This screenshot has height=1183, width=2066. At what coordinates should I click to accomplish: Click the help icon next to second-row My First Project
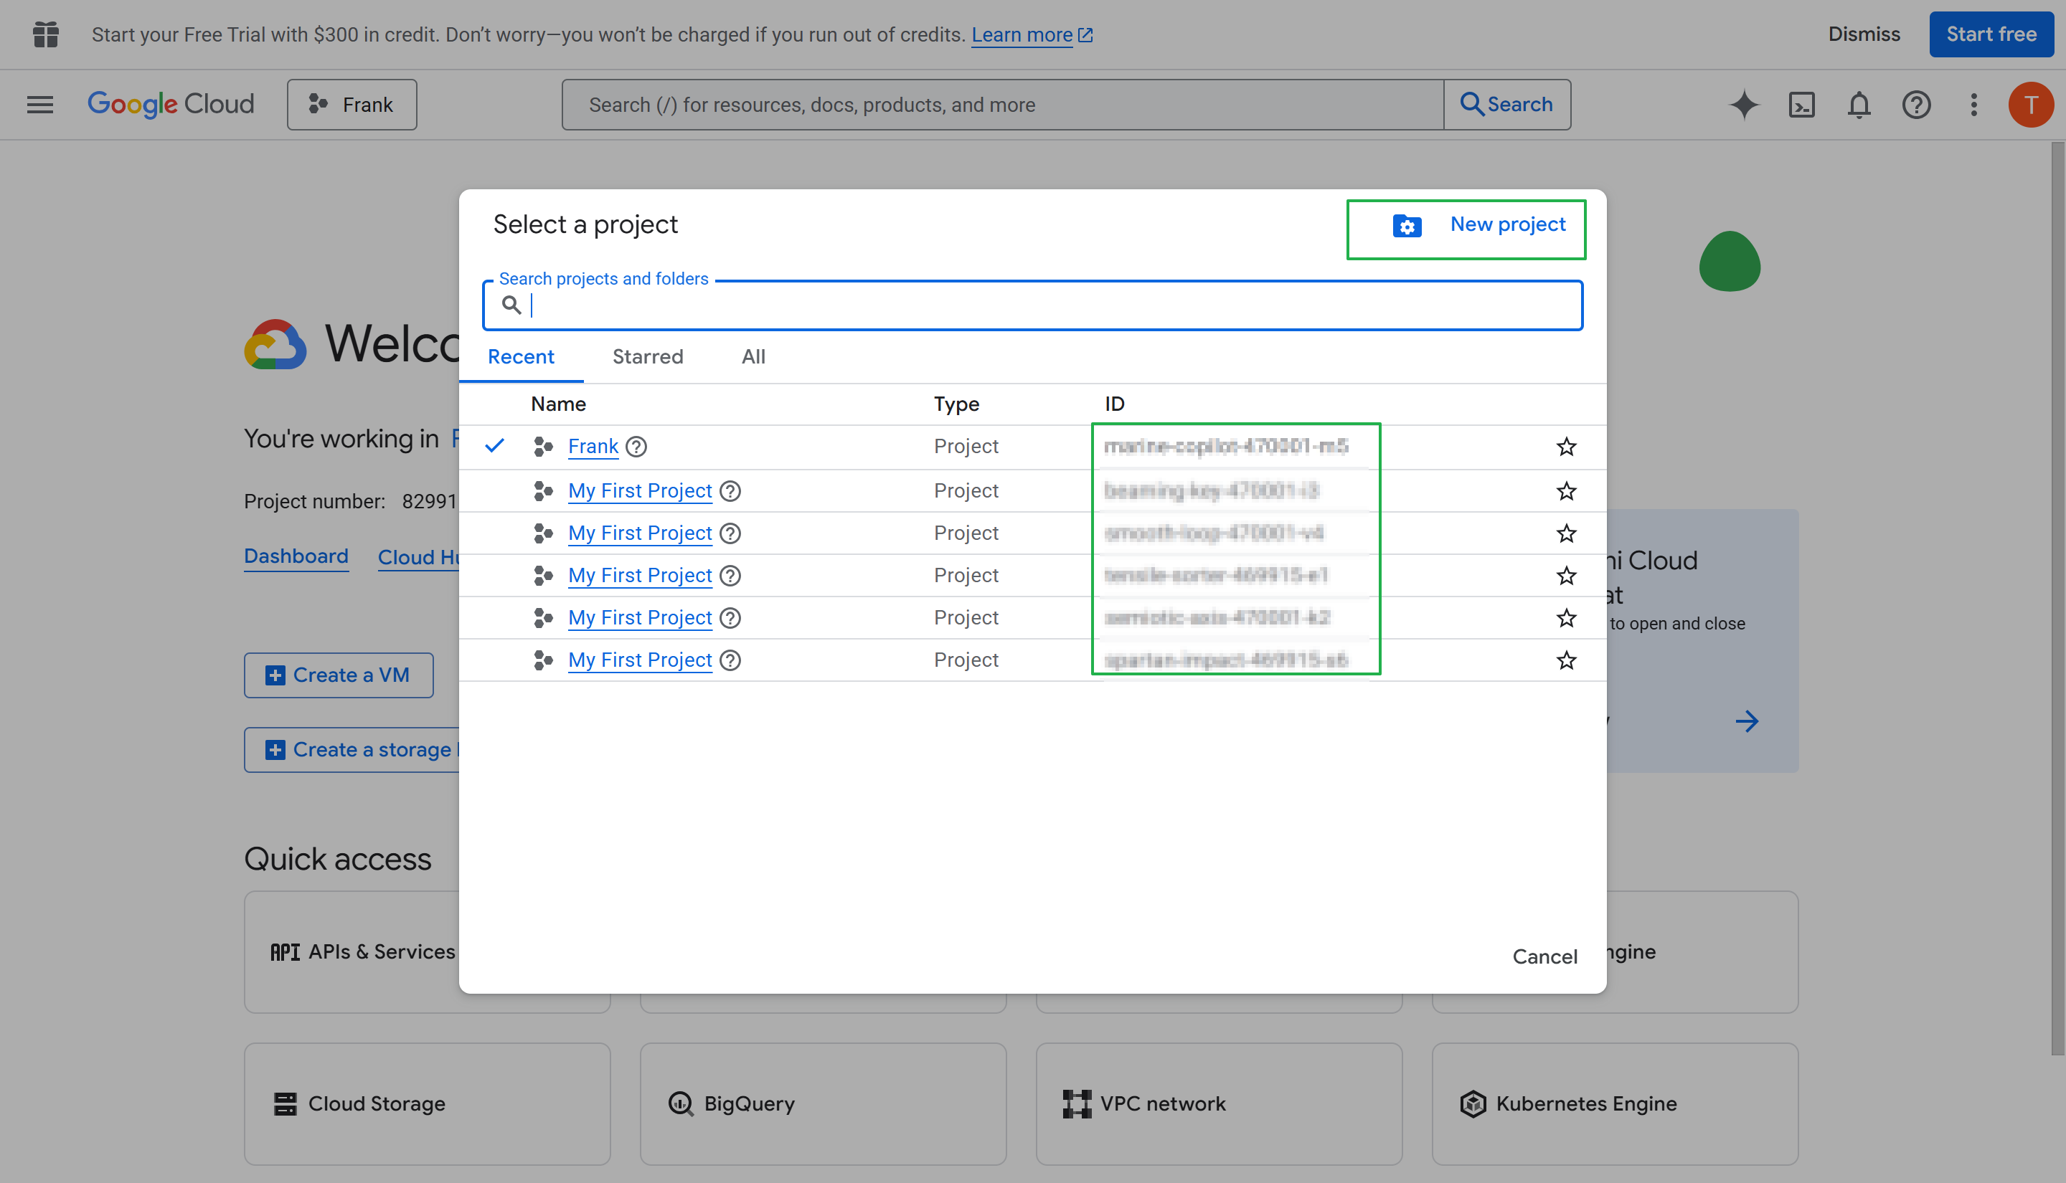(x=731, y=490)
